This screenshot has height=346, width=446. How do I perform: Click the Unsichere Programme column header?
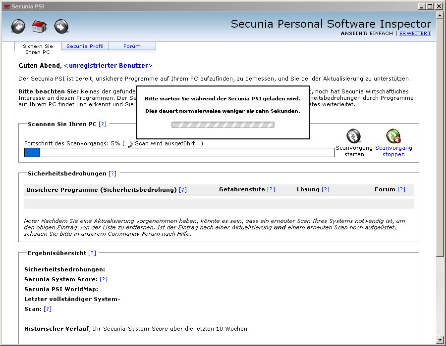click(102, 190)
